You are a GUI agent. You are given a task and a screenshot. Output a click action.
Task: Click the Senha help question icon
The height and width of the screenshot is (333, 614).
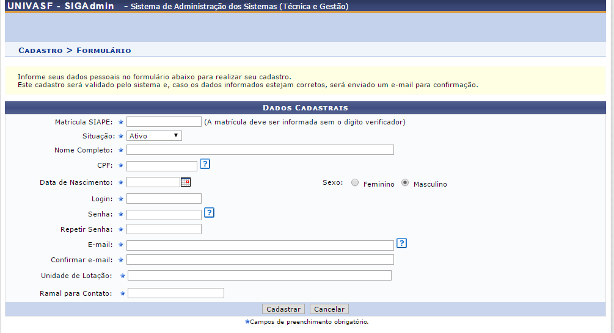tap(209, 212)
